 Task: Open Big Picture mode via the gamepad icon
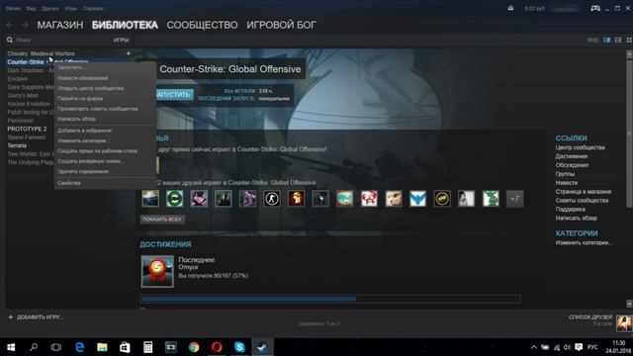pyautogui.click(x=595, y=8)
